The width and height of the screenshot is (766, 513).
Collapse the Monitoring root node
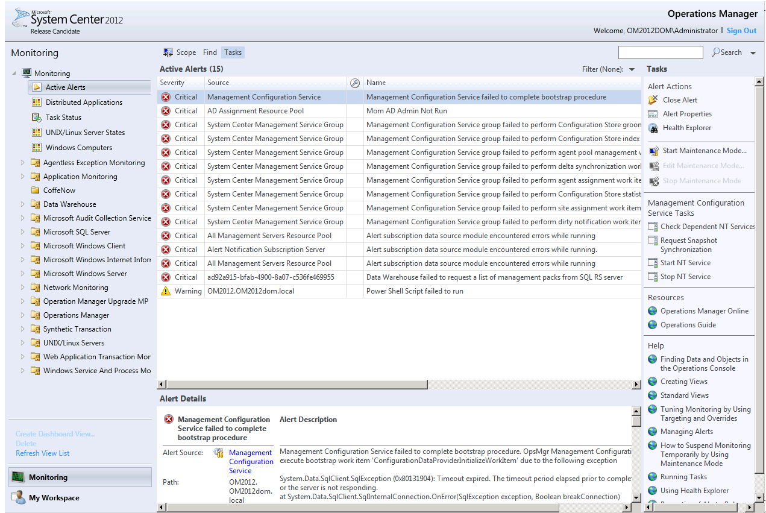coord(14,74)
